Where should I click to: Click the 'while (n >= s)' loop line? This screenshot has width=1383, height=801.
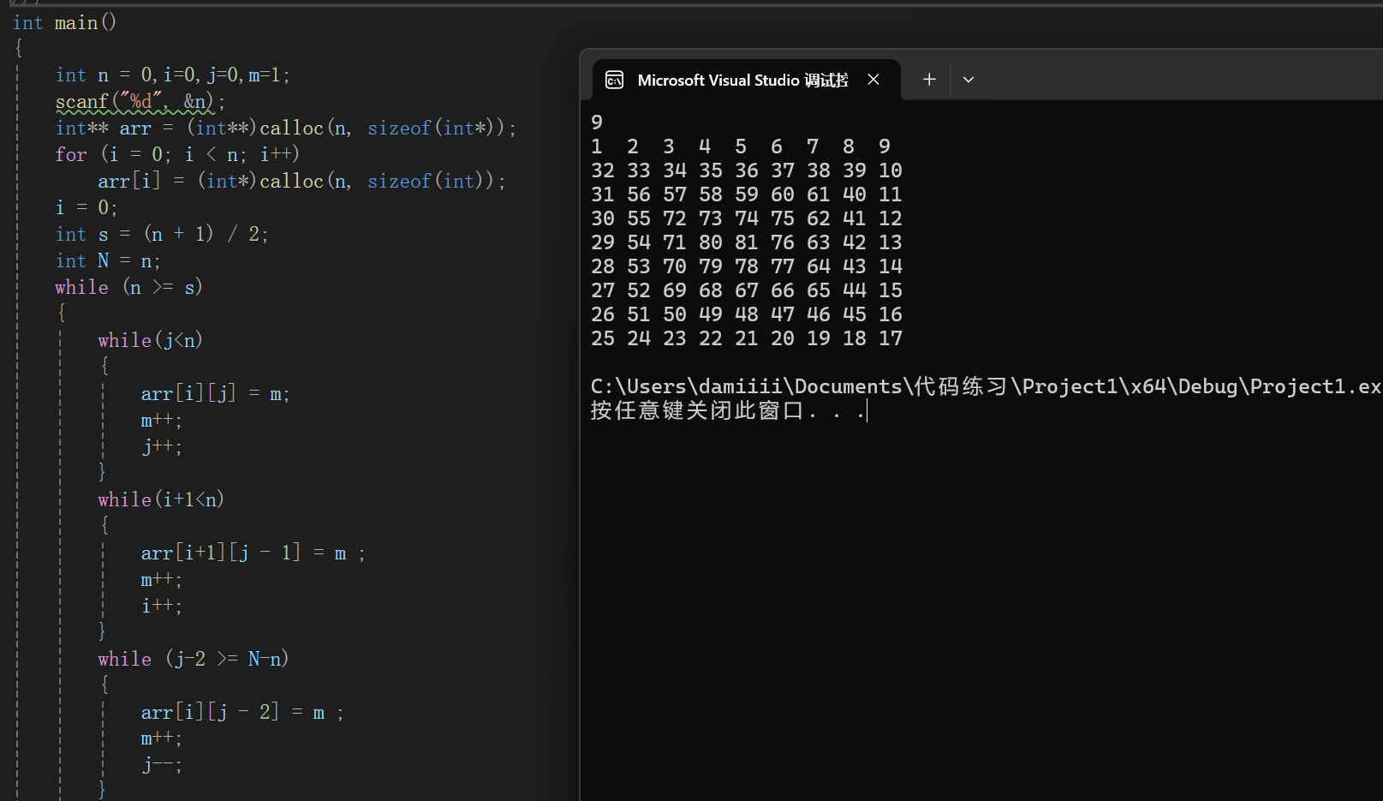pyautogui.click(x=129, y=288)
